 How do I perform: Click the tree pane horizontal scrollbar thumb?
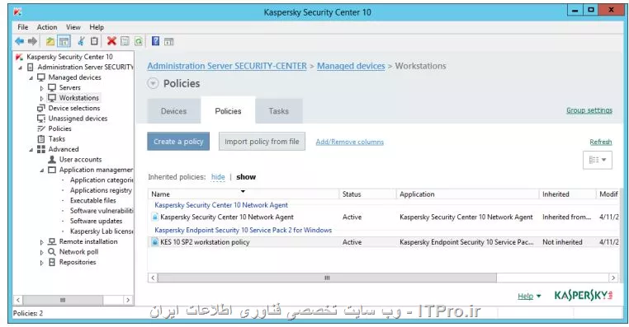(x=63, y=300)
